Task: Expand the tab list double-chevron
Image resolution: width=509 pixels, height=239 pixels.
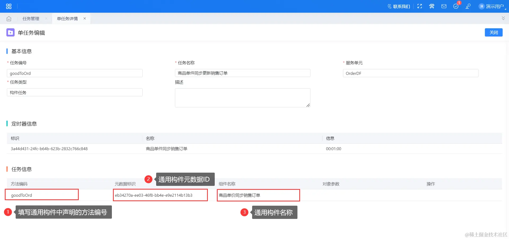Action: pyautogui.click(x=503, y=18)
